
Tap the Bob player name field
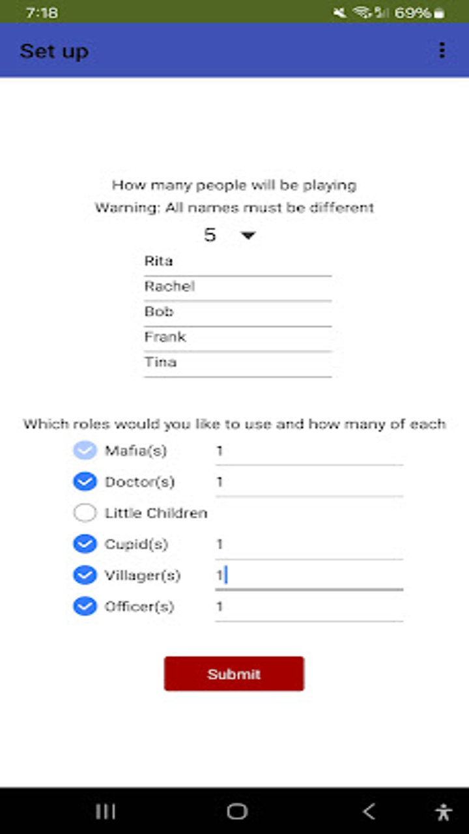coord(237,312)
